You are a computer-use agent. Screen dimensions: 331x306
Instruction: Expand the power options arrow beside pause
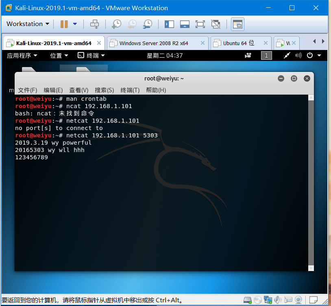(75, 24)
